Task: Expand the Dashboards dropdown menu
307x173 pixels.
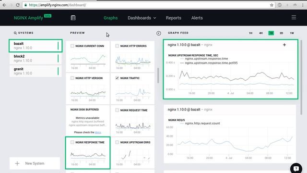Action: point(142,18)
